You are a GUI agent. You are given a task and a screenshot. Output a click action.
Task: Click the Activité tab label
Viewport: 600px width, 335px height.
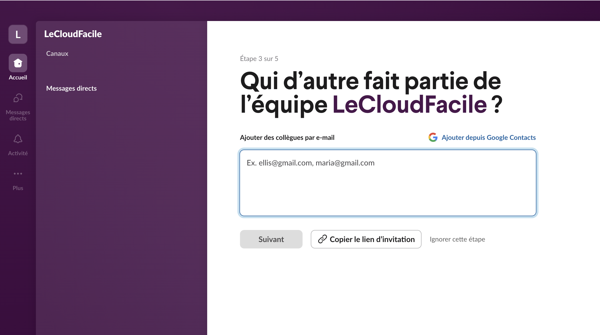18,153
